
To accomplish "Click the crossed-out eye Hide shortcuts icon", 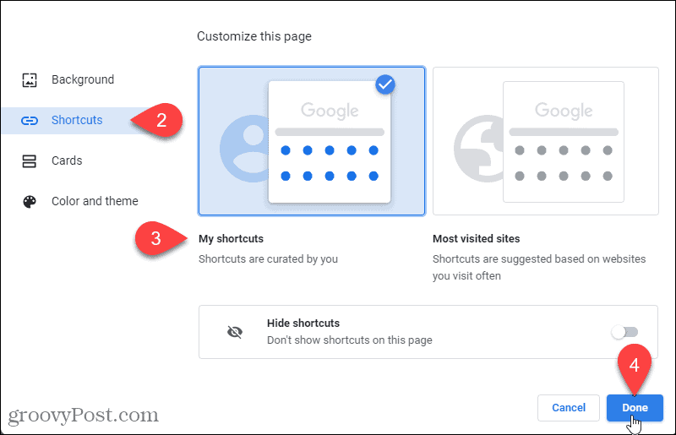I will coord(235,332).
